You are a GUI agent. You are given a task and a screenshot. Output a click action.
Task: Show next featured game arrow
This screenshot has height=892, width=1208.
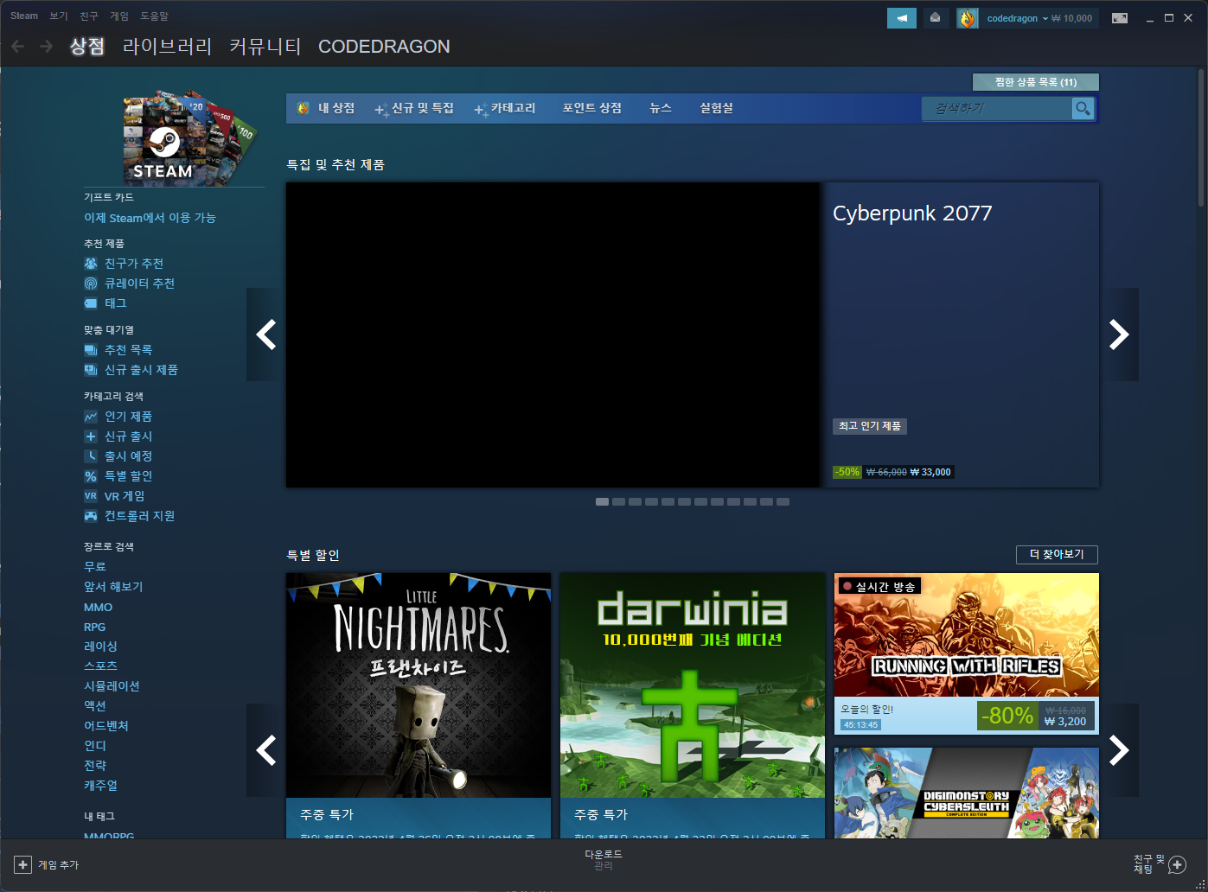(x=1120, y=334)
